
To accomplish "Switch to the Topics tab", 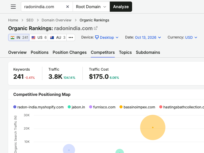I will (x=125, y=52).
